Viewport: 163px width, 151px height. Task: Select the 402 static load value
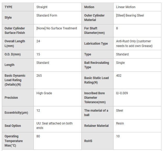[119, 76]
